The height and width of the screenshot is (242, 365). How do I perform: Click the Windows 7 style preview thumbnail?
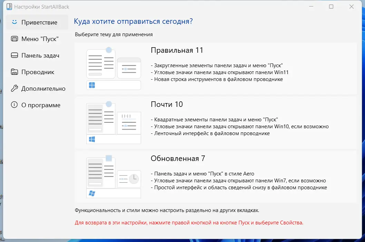[114, 177]
